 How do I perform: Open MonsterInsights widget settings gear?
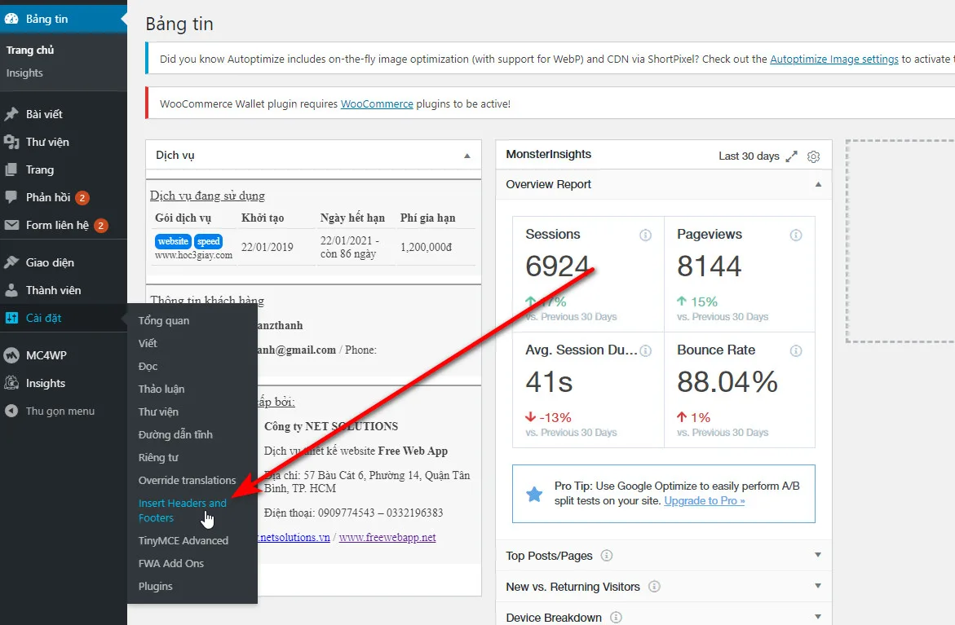(813, 156)
